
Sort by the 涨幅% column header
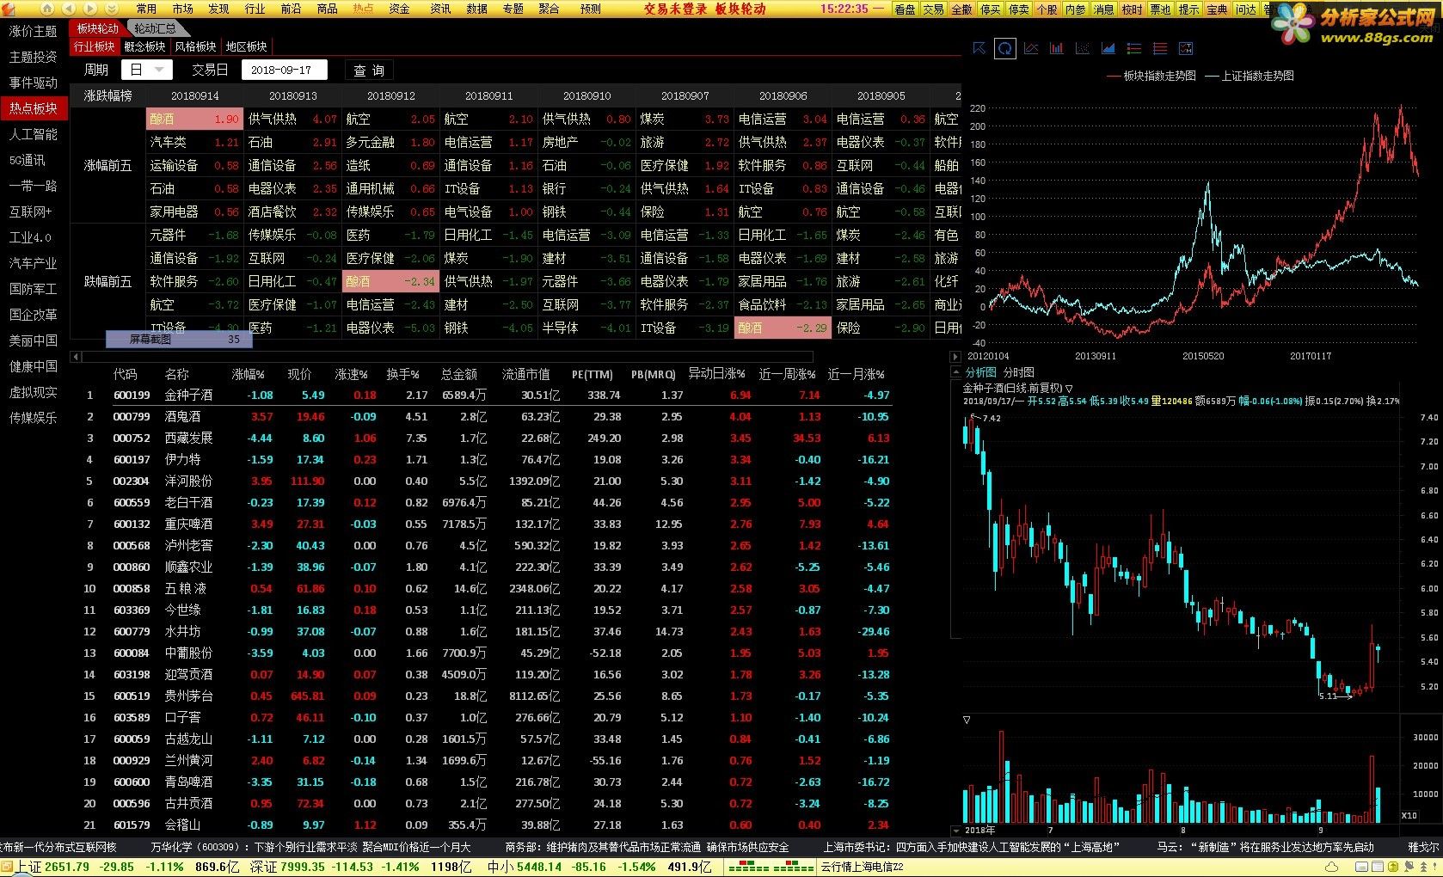[249, 374]
